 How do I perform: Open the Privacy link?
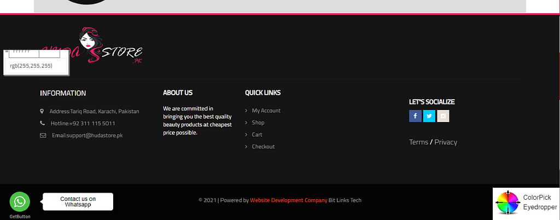pyautogui.click(x=446, y=142)
